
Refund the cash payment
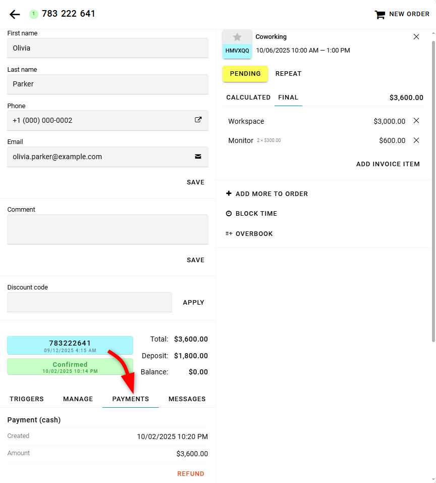tap(191, 474)
